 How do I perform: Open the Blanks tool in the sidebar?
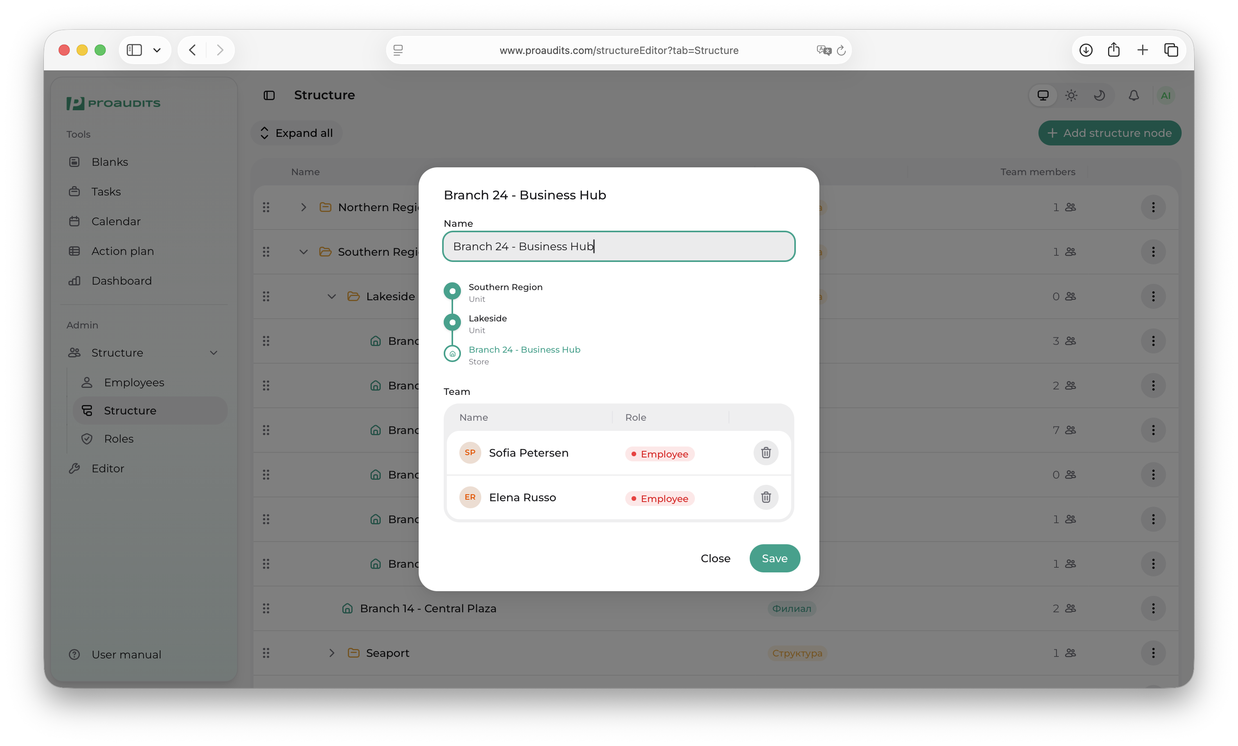[x=110, y=161]
